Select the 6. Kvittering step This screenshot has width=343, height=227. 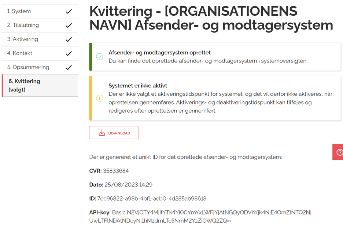[24, 85]
